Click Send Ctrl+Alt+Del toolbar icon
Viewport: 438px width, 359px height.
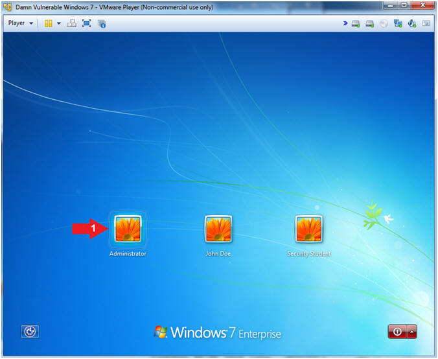71,23
